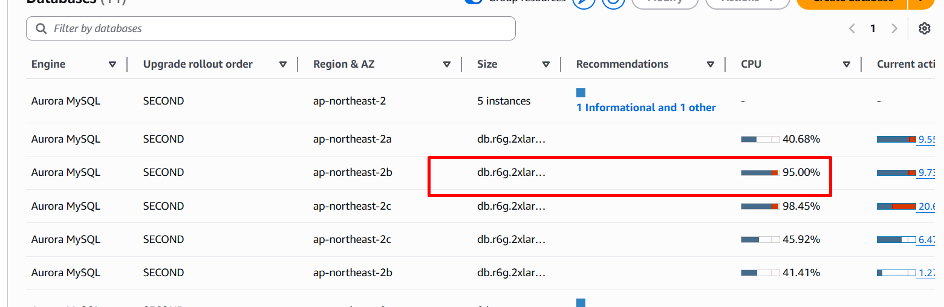Click the 'Upgrade rollout order' header label

pos(198,64)
